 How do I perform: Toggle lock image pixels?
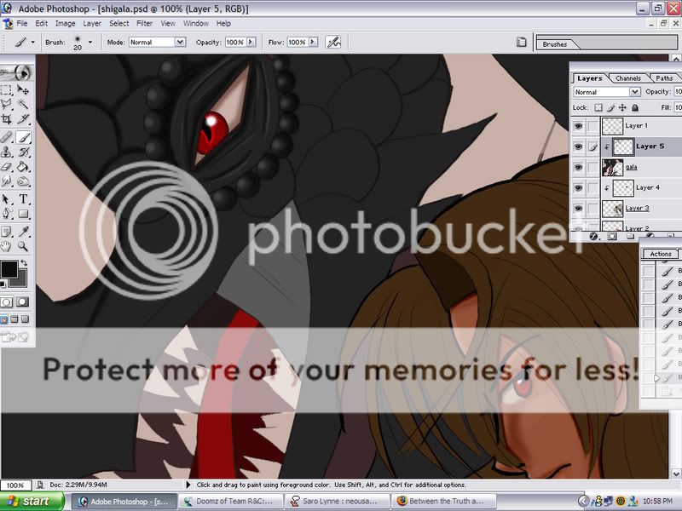pyautogui.click(x=610, y=107)
